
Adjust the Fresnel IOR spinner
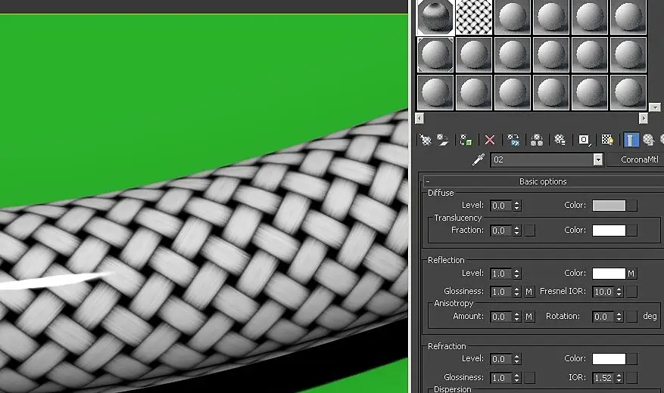pyautogui.click(x=619, y=292)
